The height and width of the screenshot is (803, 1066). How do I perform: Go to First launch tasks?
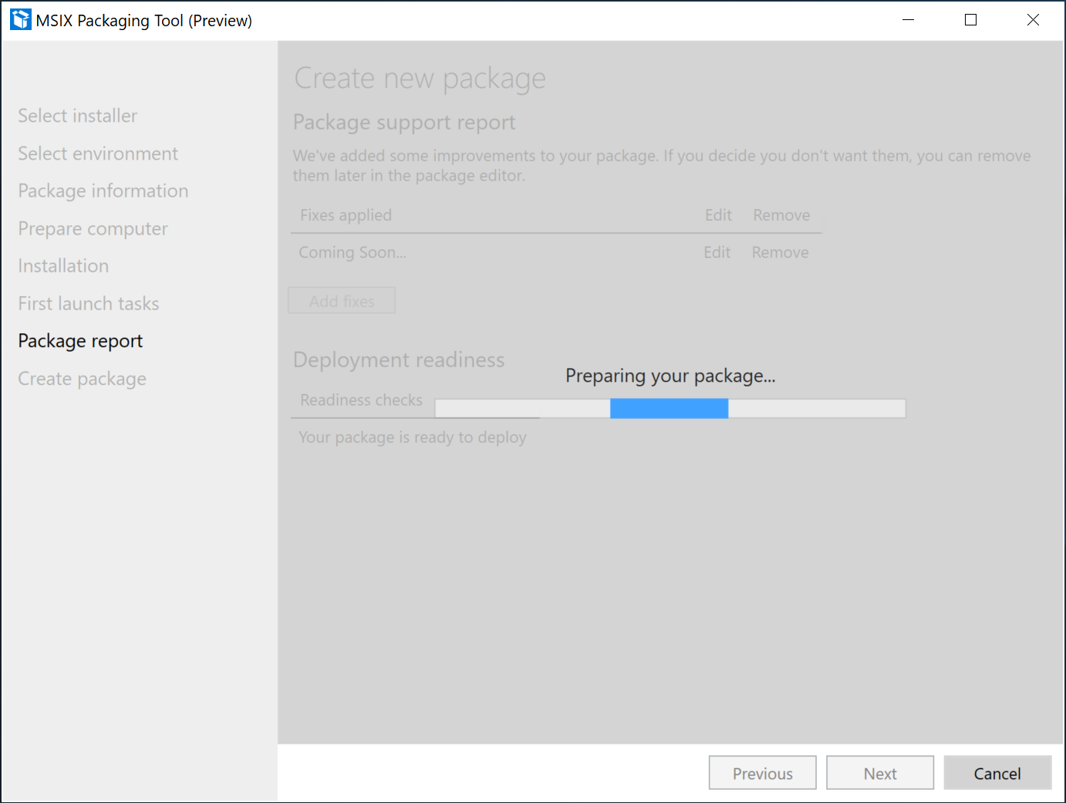(89, 303)
